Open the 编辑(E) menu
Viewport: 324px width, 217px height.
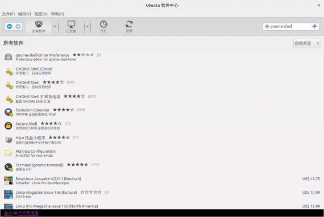click(24, 14)
